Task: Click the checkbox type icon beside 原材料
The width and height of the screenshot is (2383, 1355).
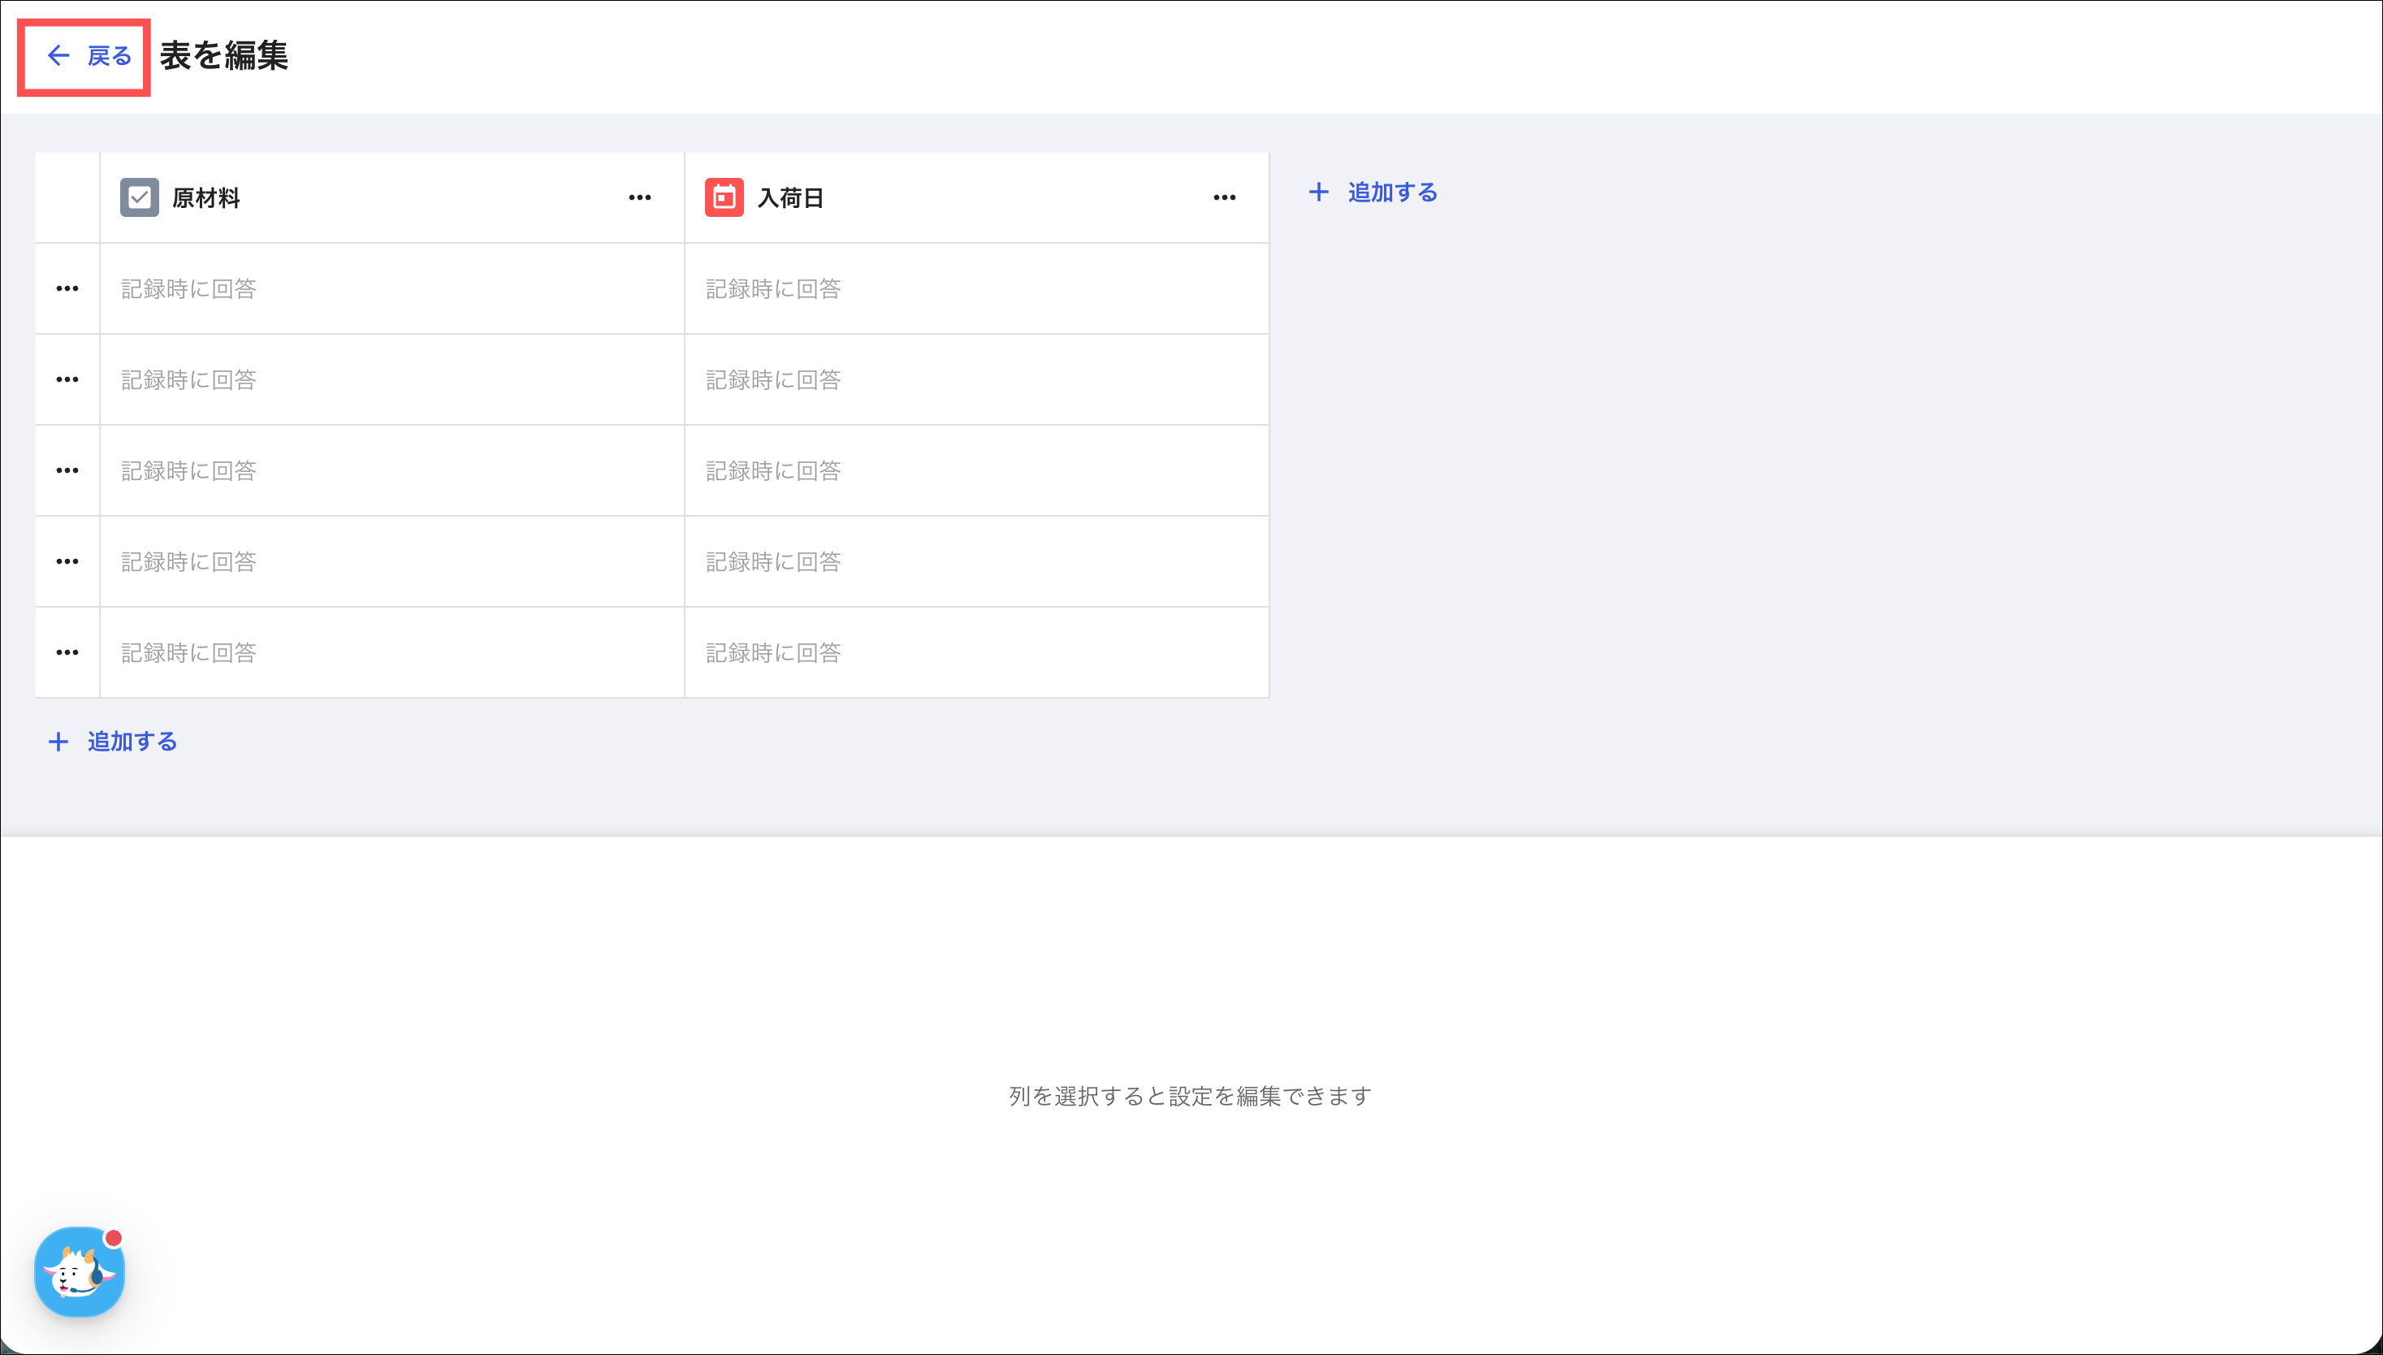Action: 140,197
